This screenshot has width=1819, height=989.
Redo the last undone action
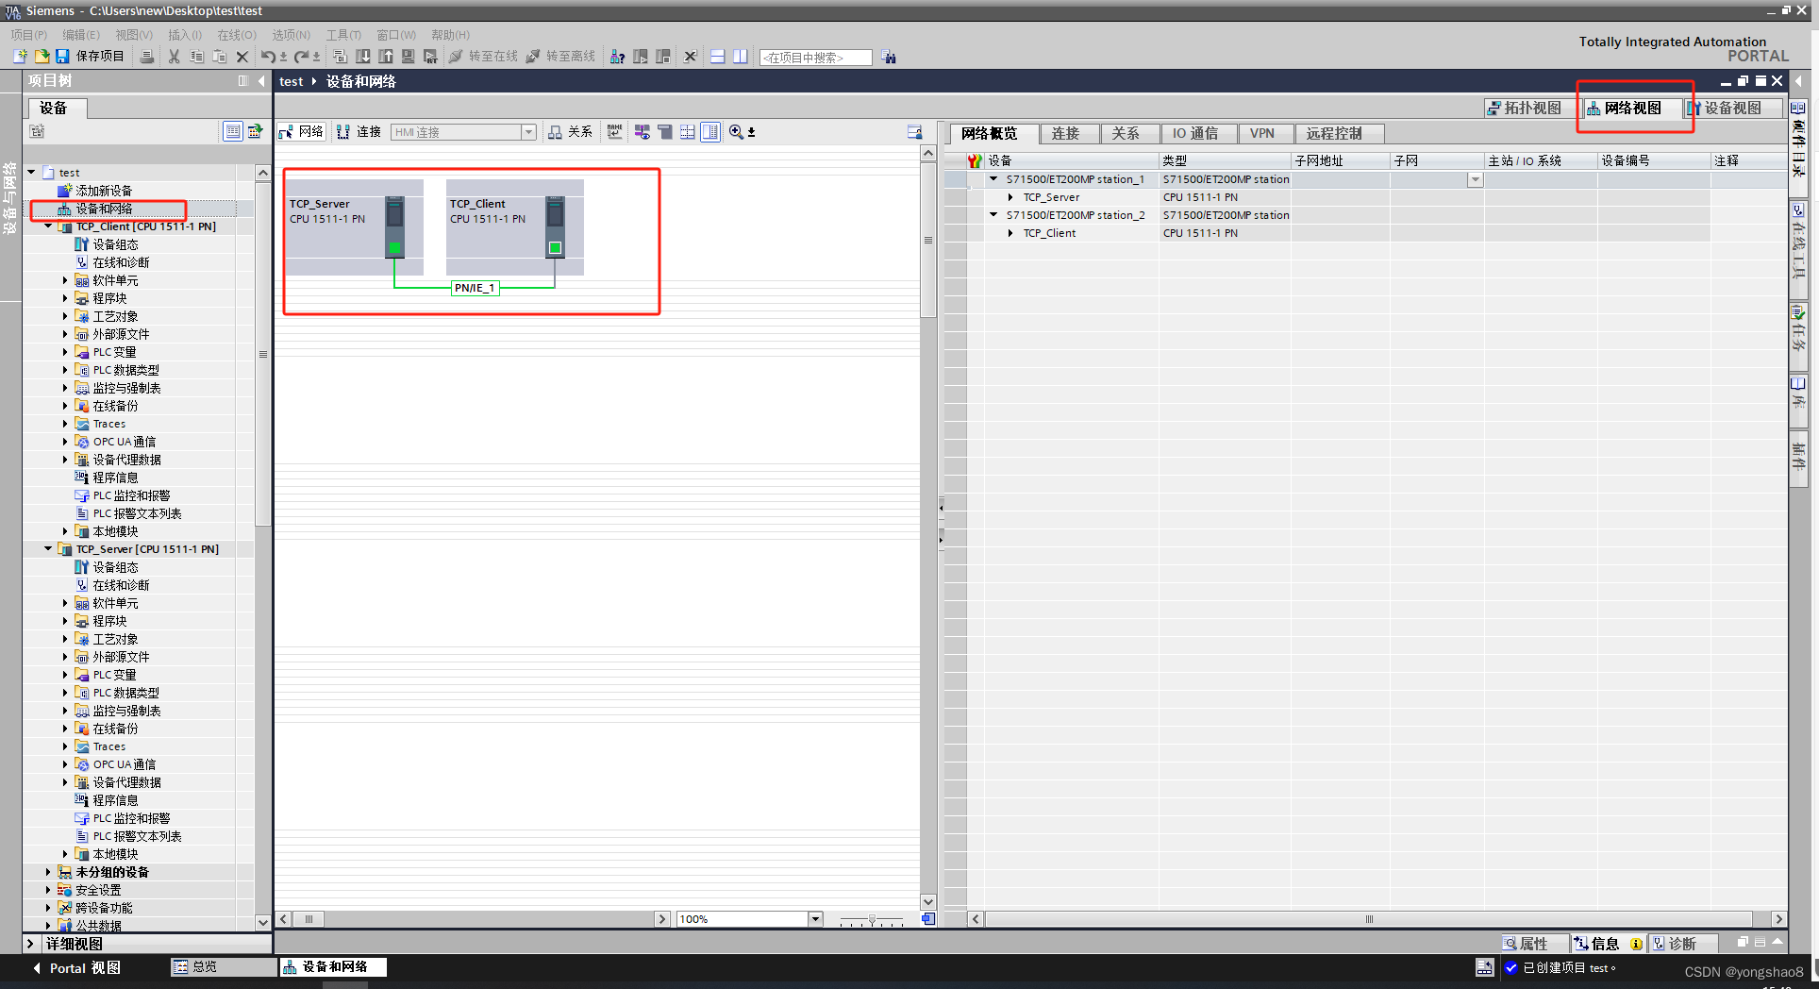(x=302, y=57)
